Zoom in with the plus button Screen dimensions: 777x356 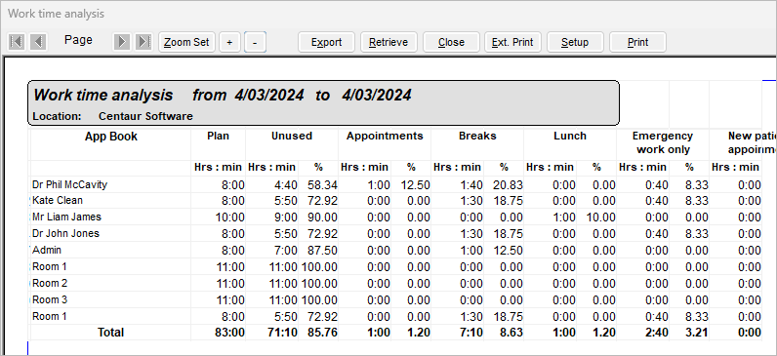(x=229, y=42)
